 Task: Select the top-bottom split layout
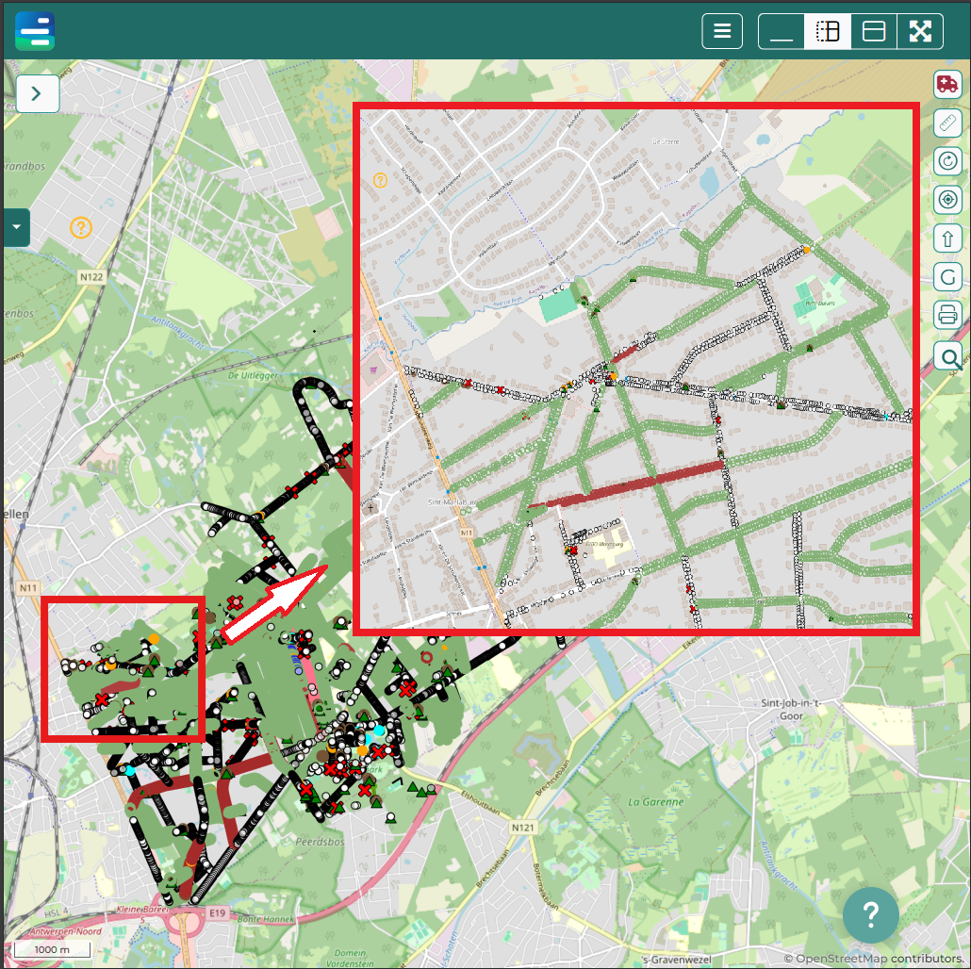[x=874, y=31]
